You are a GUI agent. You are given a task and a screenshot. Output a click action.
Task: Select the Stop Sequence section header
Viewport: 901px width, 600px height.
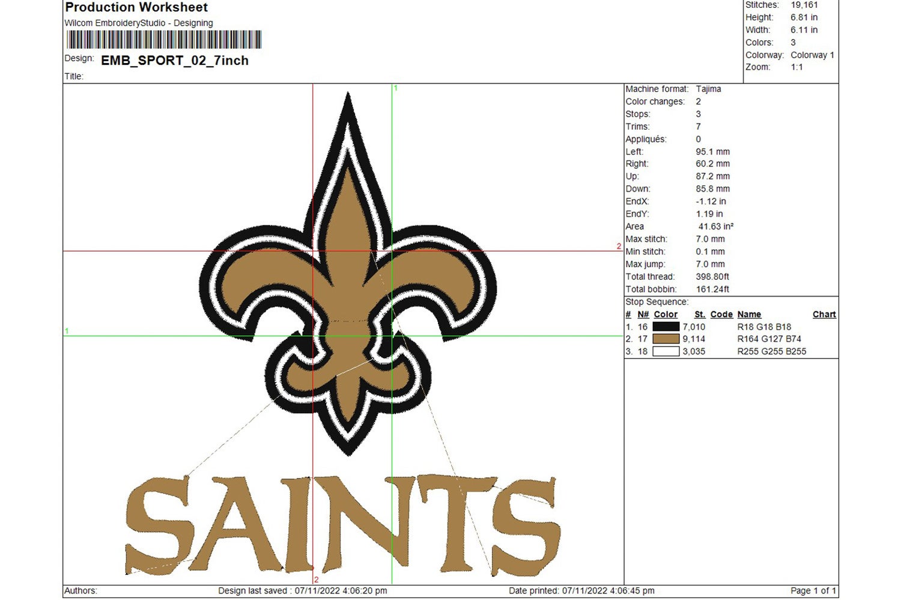pos(657,302)
